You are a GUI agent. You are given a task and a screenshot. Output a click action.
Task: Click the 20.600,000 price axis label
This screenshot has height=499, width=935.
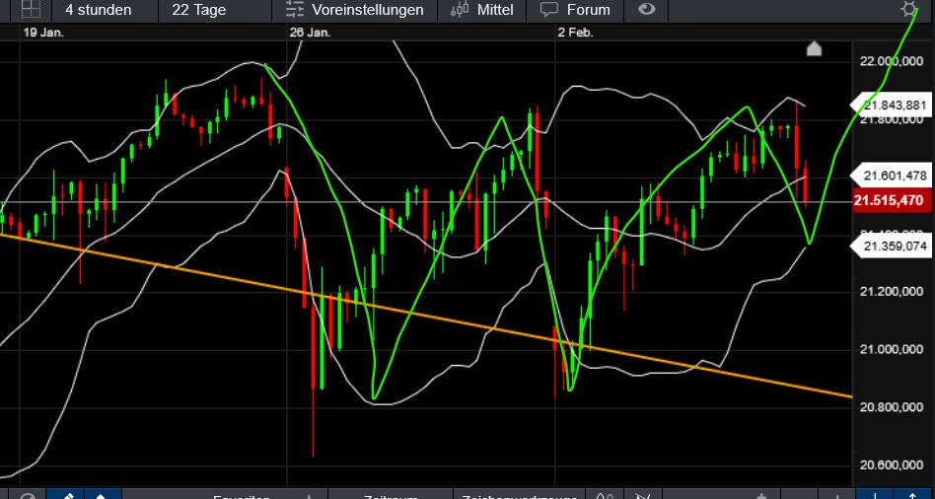(893, 465)
